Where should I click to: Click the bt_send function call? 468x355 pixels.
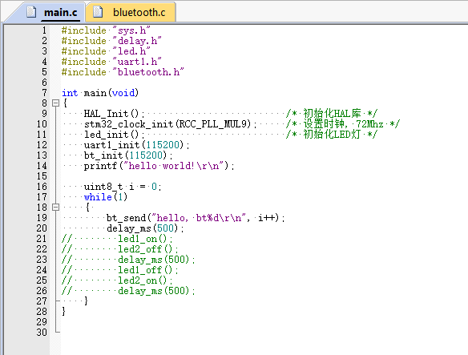pyautogui.click(x=196, y=218)
